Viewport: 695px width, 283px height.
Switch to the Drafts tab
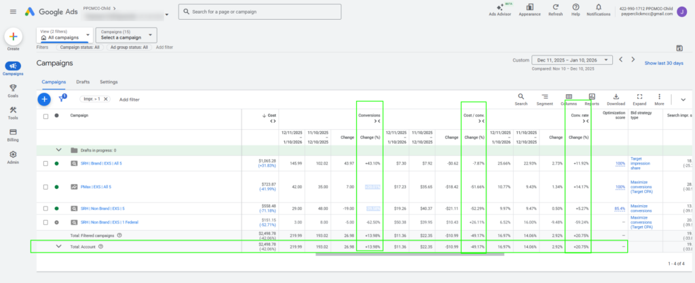pyautogui.click(x=83, y=82)
